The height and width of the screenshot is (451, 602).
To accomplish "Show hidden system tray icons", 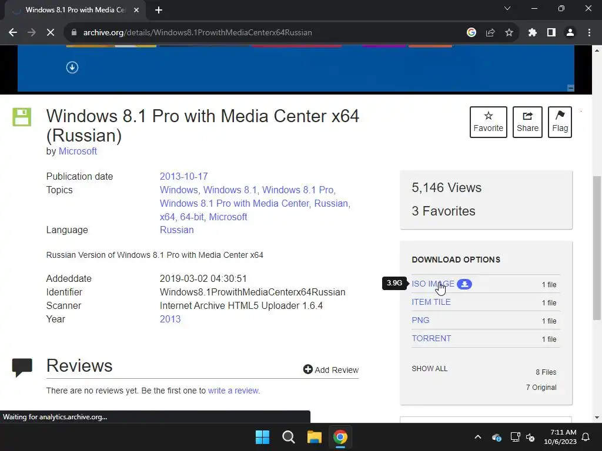I will pyautogui.click(x=478, y=437).
